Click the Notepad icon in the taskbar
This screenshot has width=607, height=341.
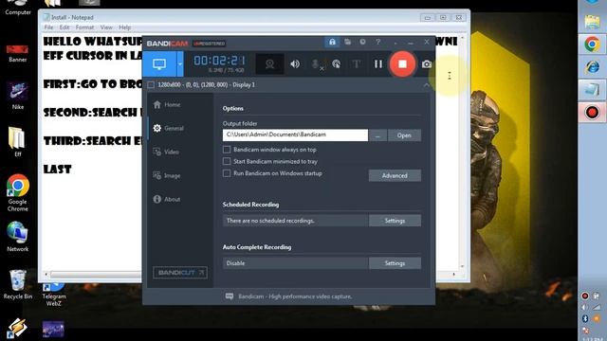pyautogui.click(x=592, y=90)
